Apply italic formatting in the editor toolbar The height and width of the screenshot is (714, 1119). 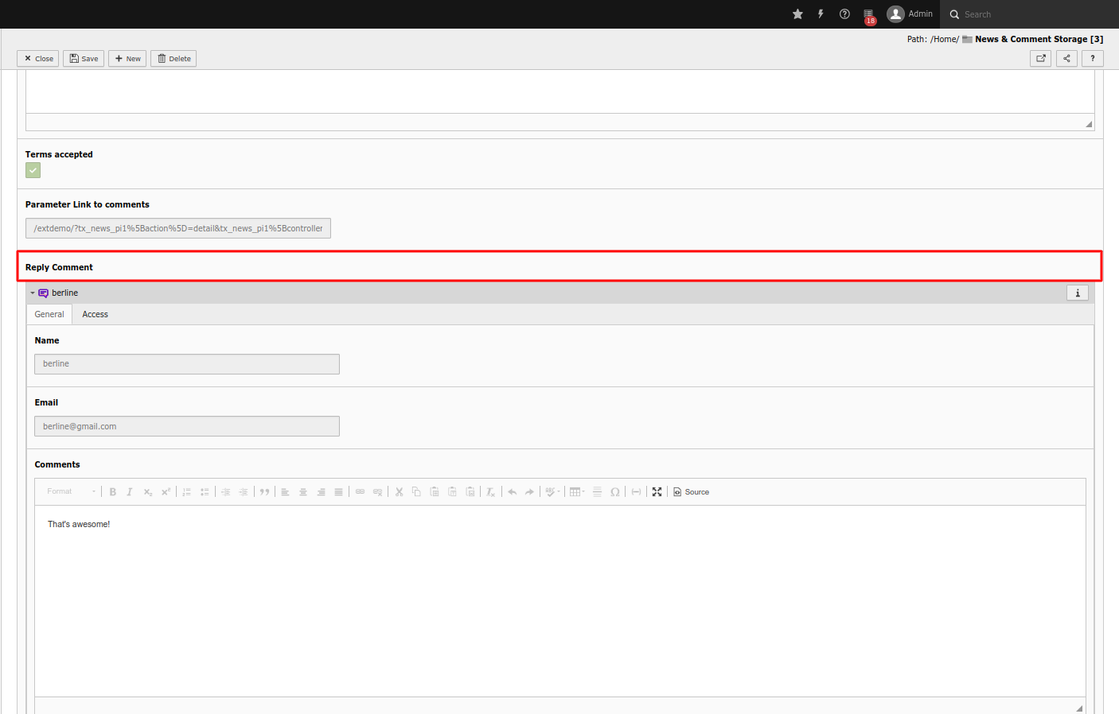click(130, 491)
